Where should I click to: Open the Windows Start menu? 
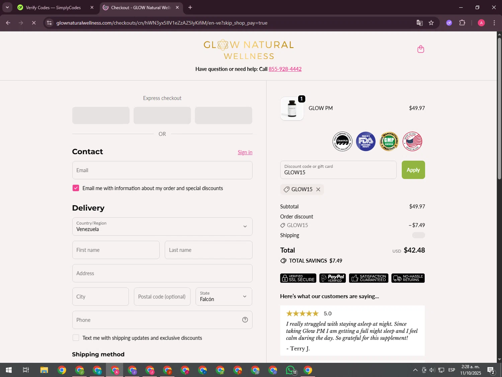pos(9,370)
